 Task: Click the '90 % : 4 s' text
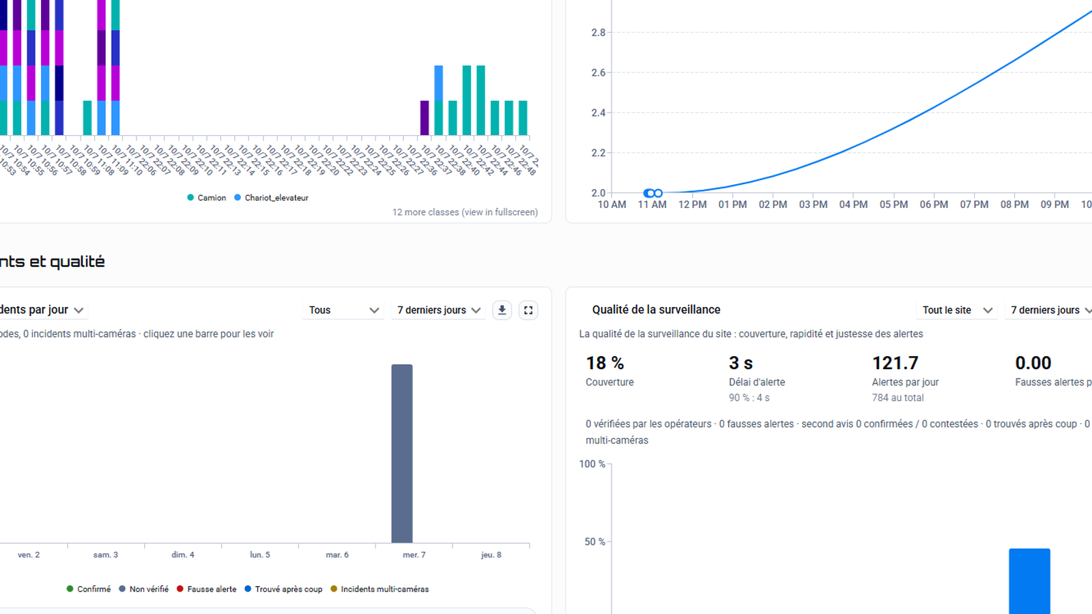(749, 398)
